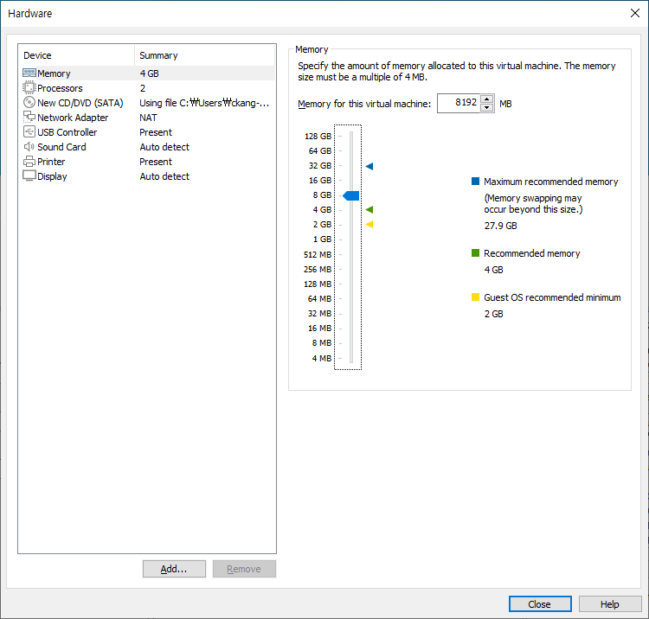Click the blue maximum memory marker arrow
Screen dimensions: 649x619
[x=369, y=166]
